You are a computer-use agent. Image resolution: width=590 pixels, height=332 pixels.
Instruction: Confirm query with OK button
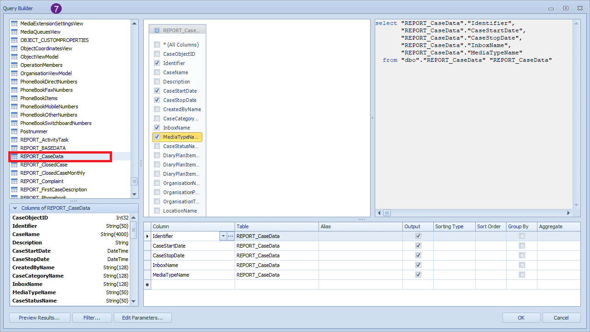click(x=521, y=318)
